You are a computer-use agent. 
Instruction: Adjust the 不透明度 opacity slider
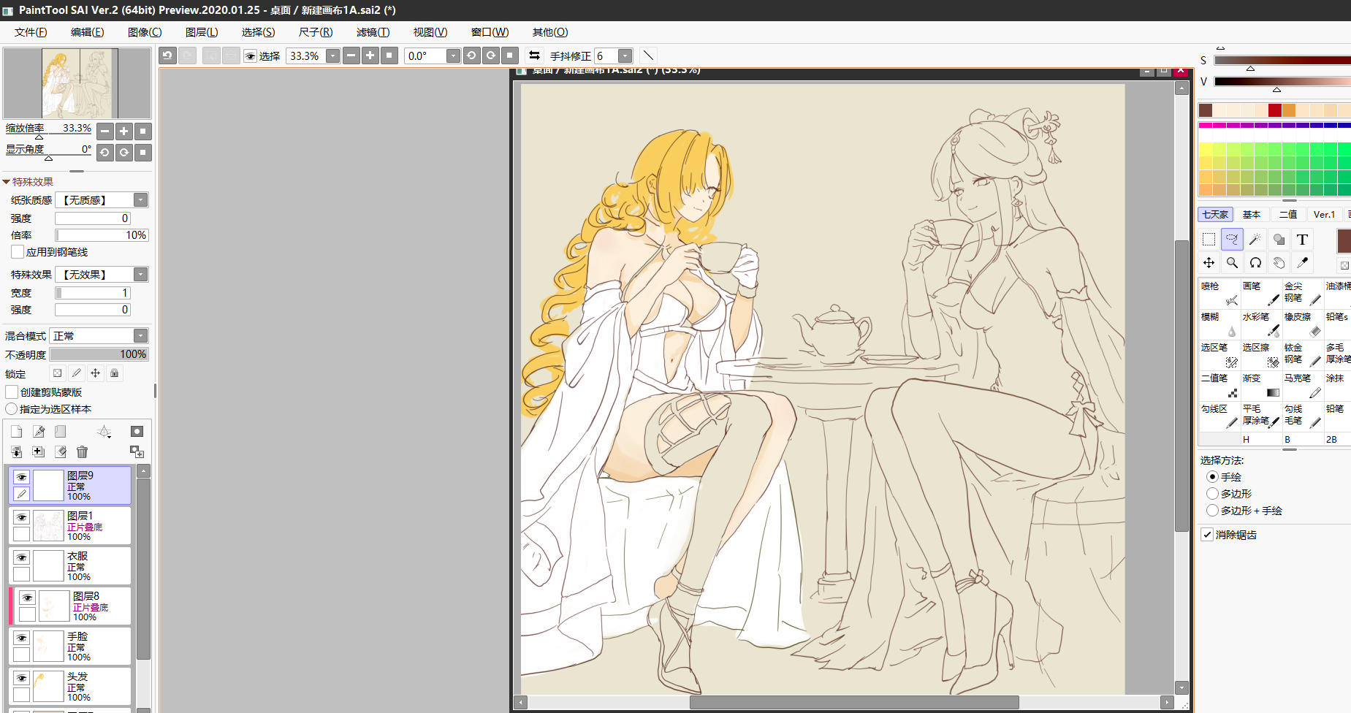(x=99, y=354)
